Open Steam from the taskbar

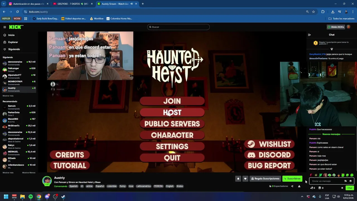pyautogui.click(x=63, y=197)
